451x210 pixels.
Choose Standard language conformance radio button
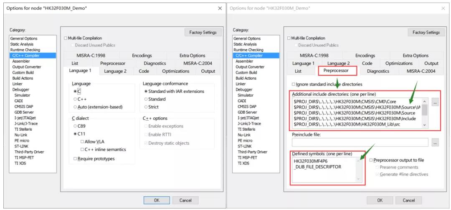click(146, 99)
